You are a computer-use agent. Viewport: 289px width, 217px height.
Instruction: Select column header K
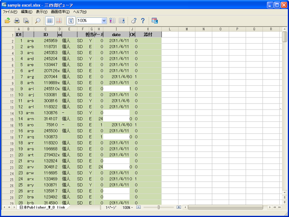pos(148,29)
